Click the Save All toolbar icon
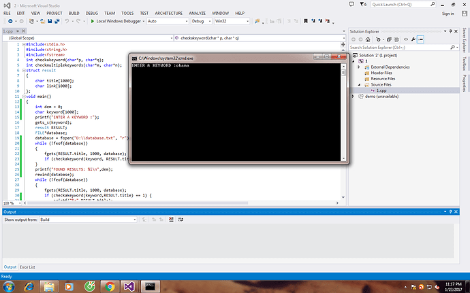Viewport: 470px width, 293px height. [58, 21]
